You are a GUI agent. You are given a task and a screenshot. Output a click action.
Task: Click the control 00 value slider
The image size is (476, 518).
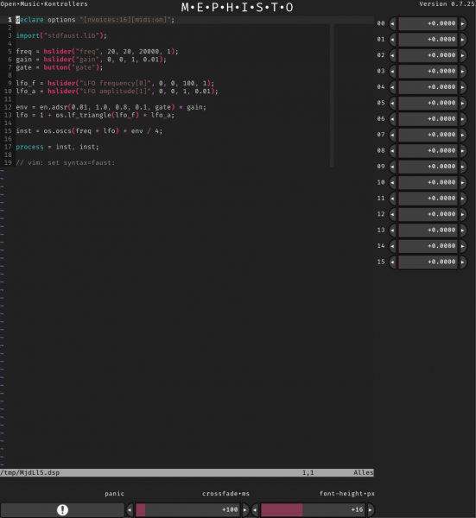tap(428, 23)
